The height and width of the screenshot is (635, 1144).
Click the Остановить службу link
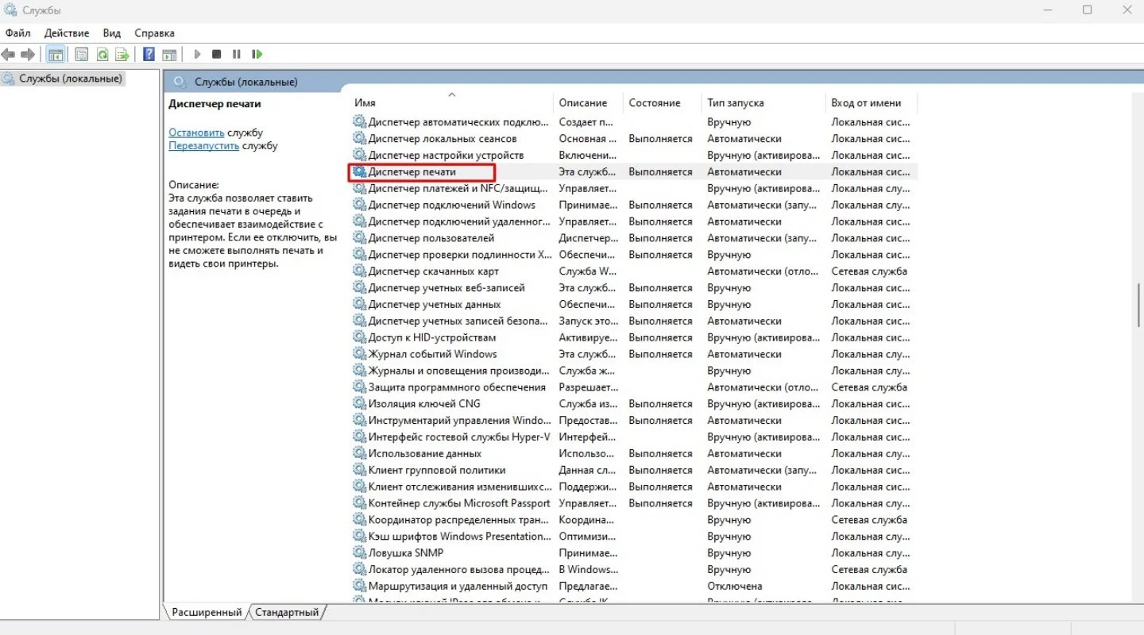pyautogui.click(x=196, y=133)
